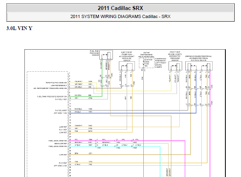Click the '3.0L VIN Y' heading
241x177 pixels.
[19, 28]
